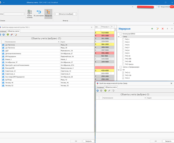Click the Выбор колонок toolbar icon
This screenshot has height=143, width=174.
[x=30, y=13]
